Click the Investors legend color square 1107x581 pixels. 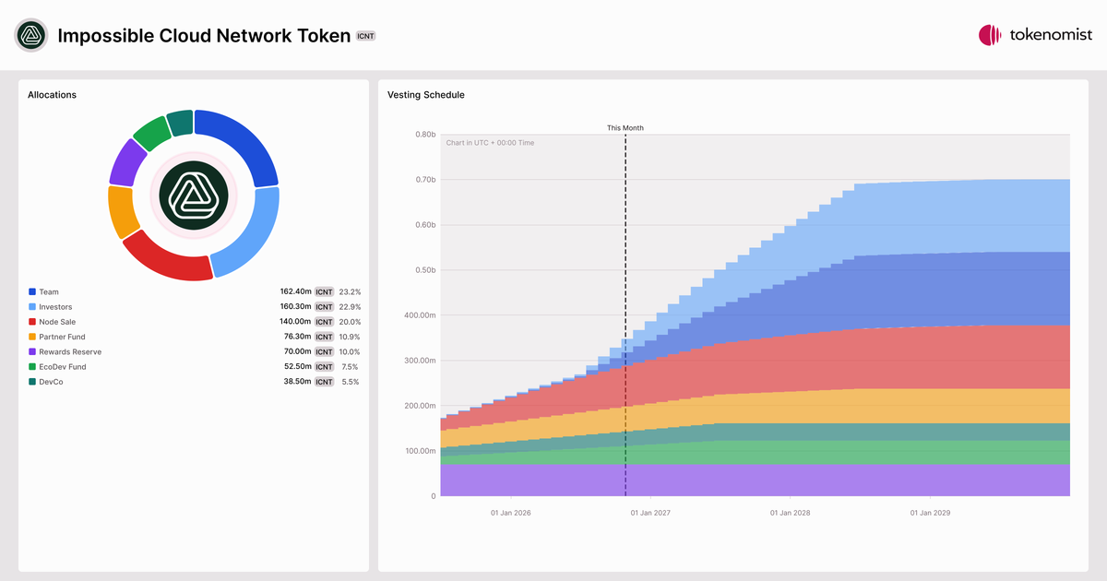(32, 307)
